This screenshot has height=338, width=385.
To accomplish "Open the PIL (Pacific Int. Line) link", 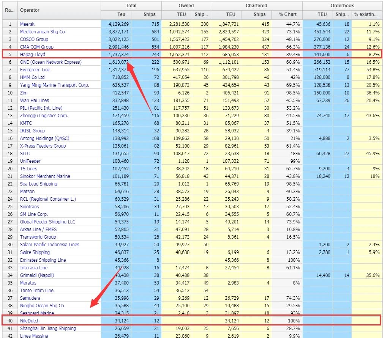I will [x=41, y=108].
